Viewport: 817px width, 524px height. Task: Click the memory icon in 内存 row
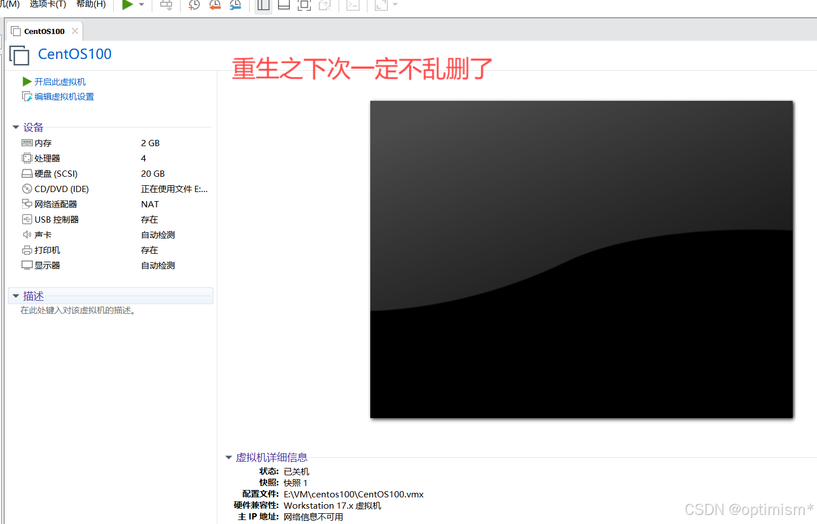click(27, 143)
